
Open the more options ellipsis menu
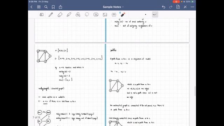pos(192,7)
